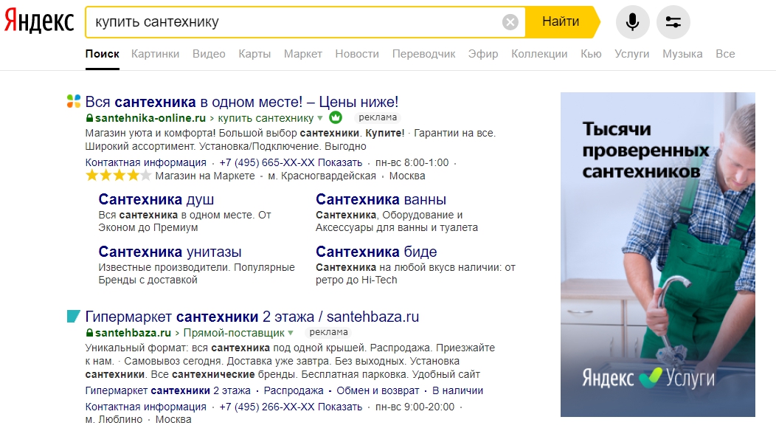Show all services via Все tab
776x431 pixels.
(725, 54)
